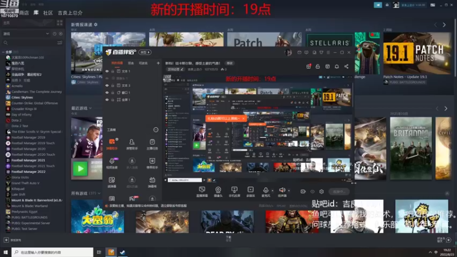Image resolution: width=457 pixels, height=257 pixels.
Task: Show next recent games with right arrow
Action: (446, 109)
